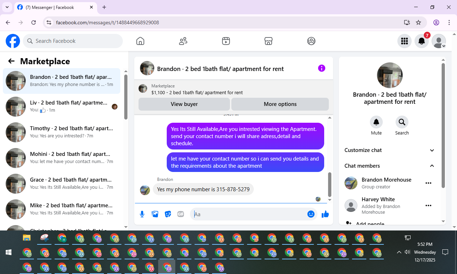This screenshot has width=457, height=274.
Task: Open the Groups icon in top navigation
Action: [x=311, y=41]
